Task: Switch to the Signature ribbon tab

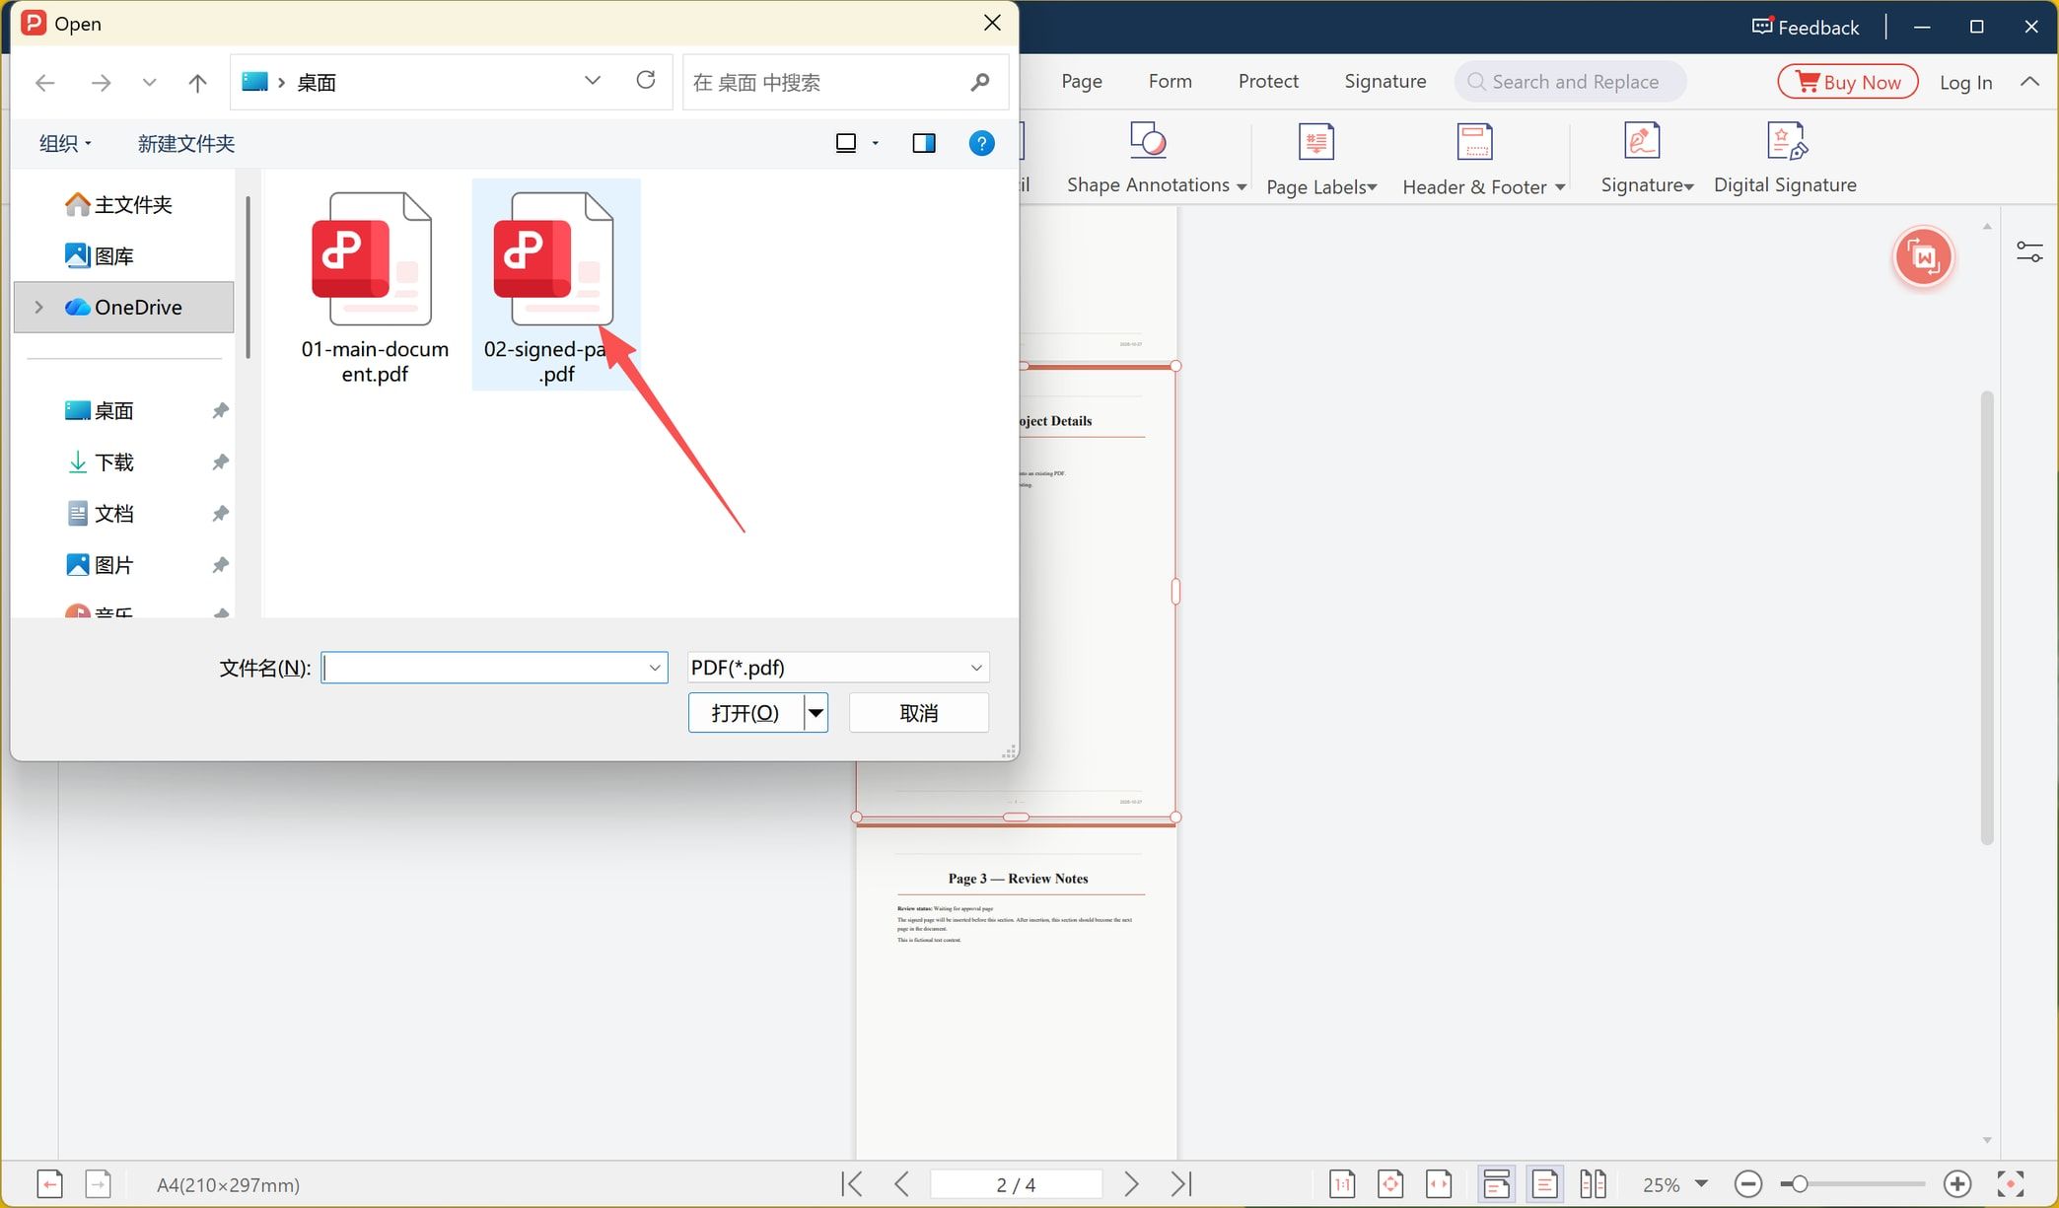Action: [1385, 81]
